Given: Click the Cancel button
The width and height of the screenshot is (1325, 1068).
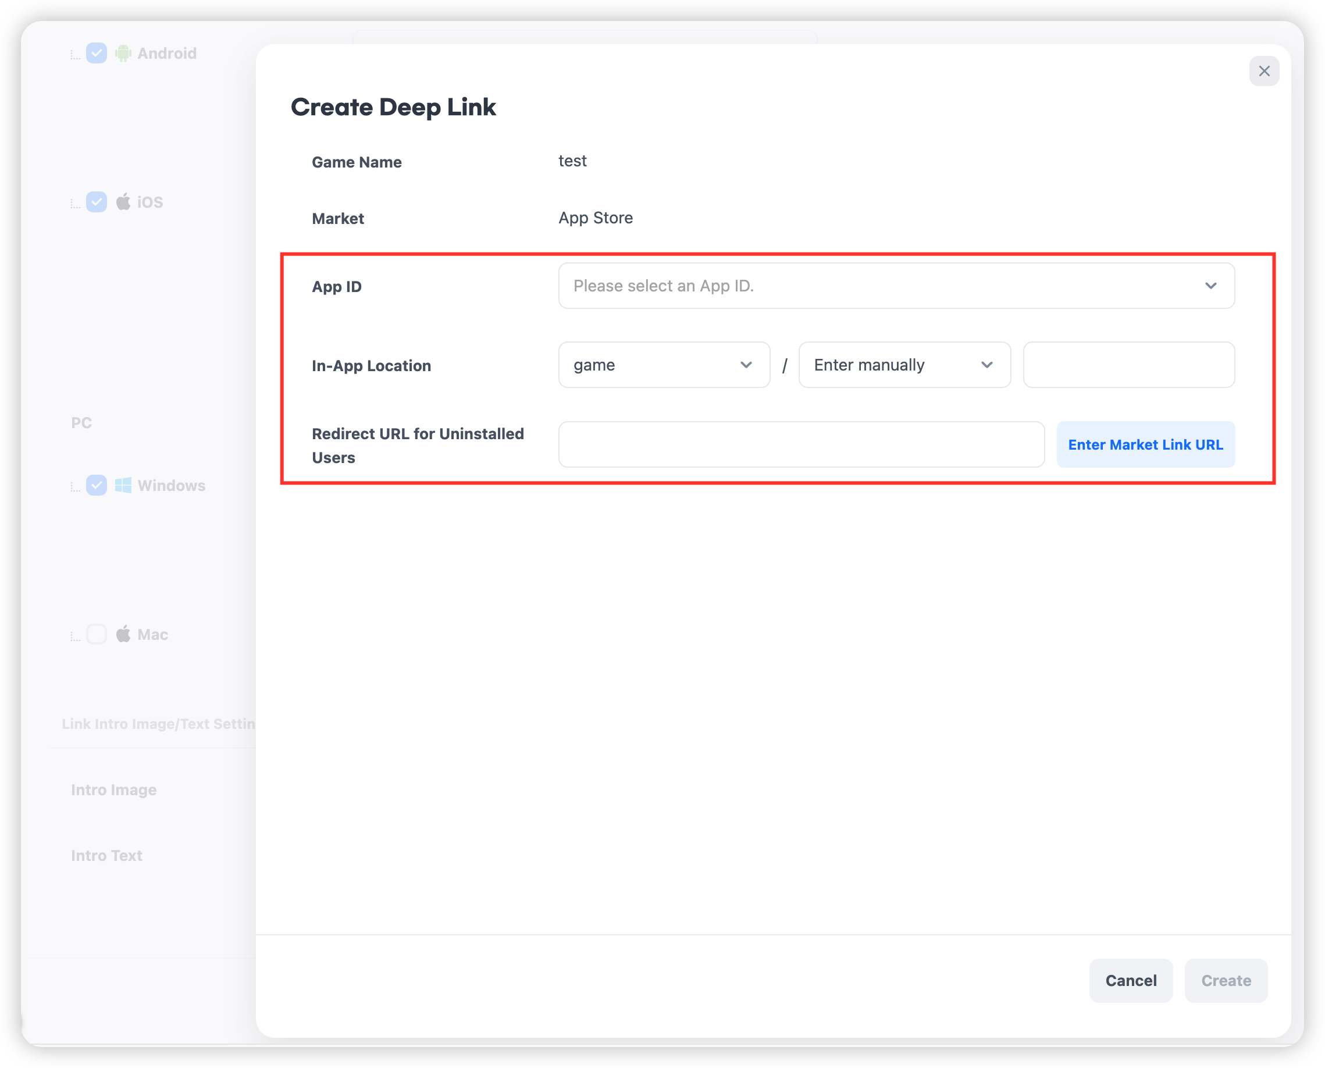Looking at the screenshot, I should pyautogui.click(x=1130, y=980).
